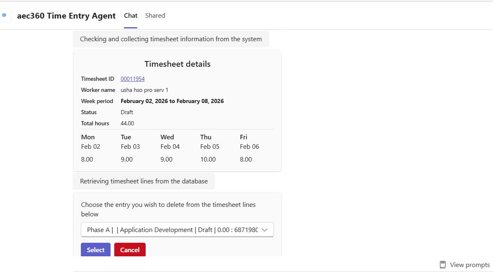493x272 pixels.
Task: Open timesheet ID 00011954 link
Action: pyautogui.click(x=132, y=79)
